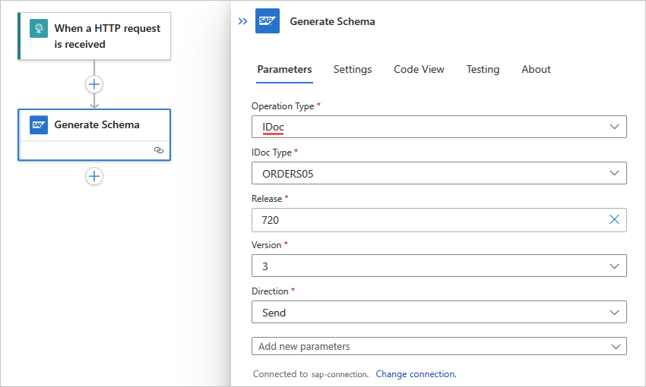Click the connection link icon on node
This screenshot has height=387, width=646.
[x=158, y=150]
